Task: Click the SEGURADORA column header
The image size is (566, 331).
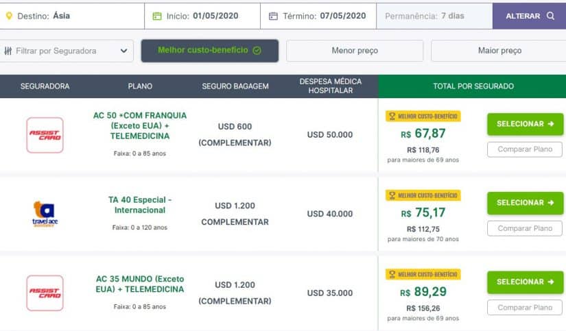Action: tap(45, 86)
